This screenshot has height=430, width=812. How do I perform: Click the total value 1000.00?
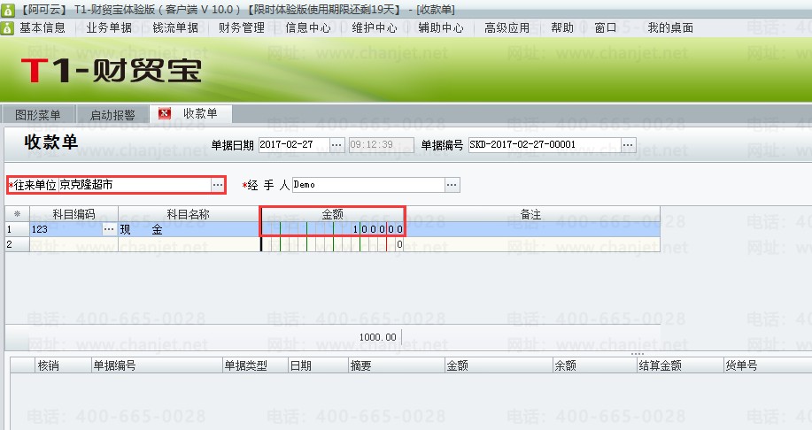(x=377, y=337)
